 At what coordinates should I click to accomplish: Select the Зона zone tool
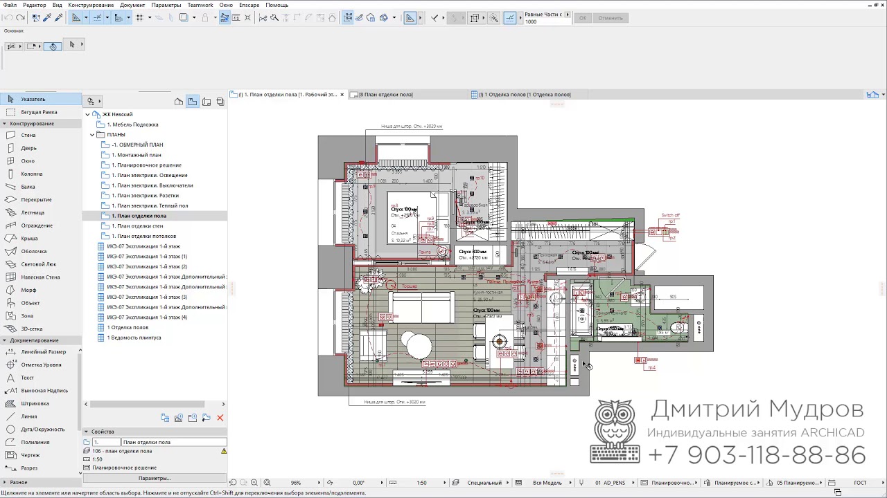40,316
